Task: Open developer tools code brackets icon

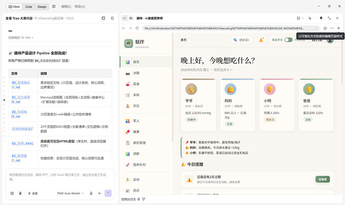Action: click(332, 28)
